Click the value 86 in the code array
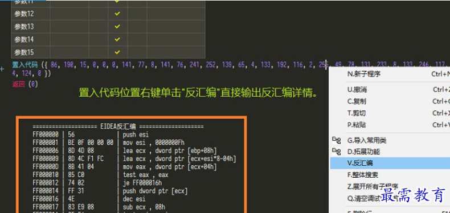 pyautogui.click(x=54, y=65)
